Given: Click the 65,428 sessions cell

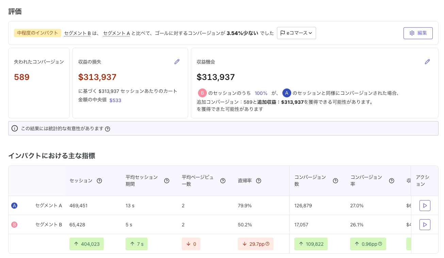Looking at the screenshot, I should tap(77, 225).
